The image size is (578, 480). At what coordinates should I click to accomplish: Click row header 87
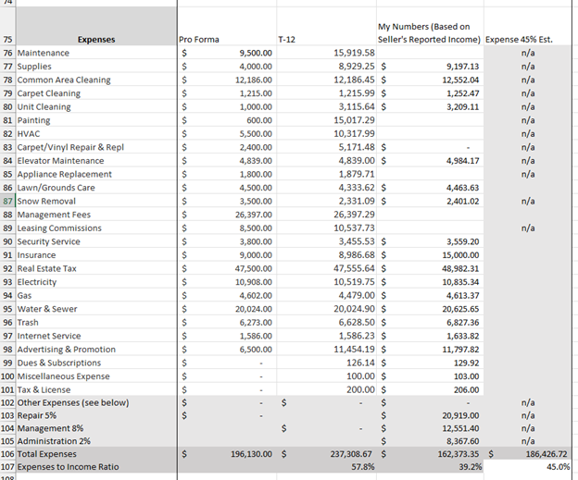[7, 202]
